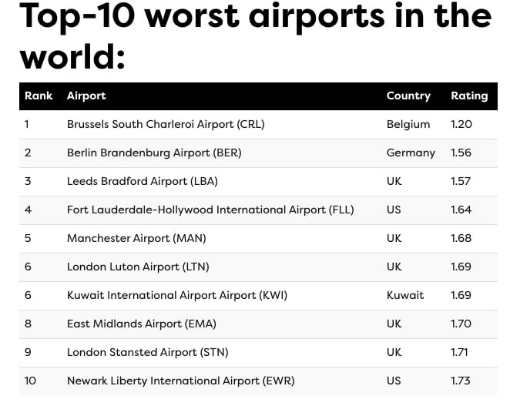Select Brussels South Charleroi Airport (CRL) row
Image resolution: width=510 pixels, height=406 pixels.
[x=166, y=124]
